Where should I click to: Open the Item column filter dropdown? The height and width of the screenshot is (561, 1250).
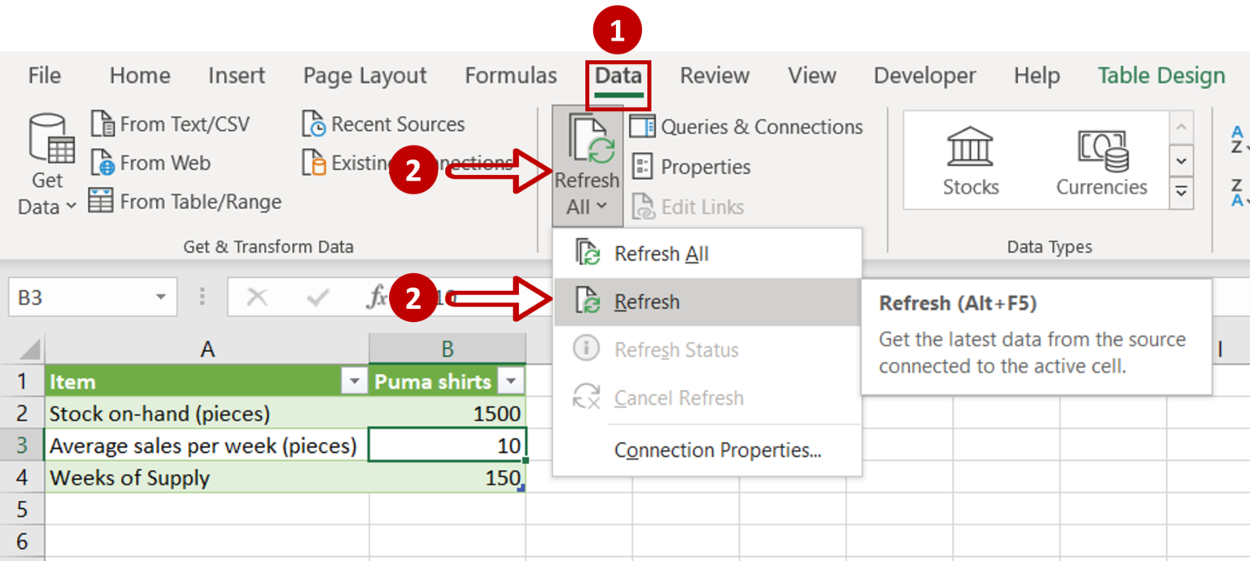(x=353, y=381)
